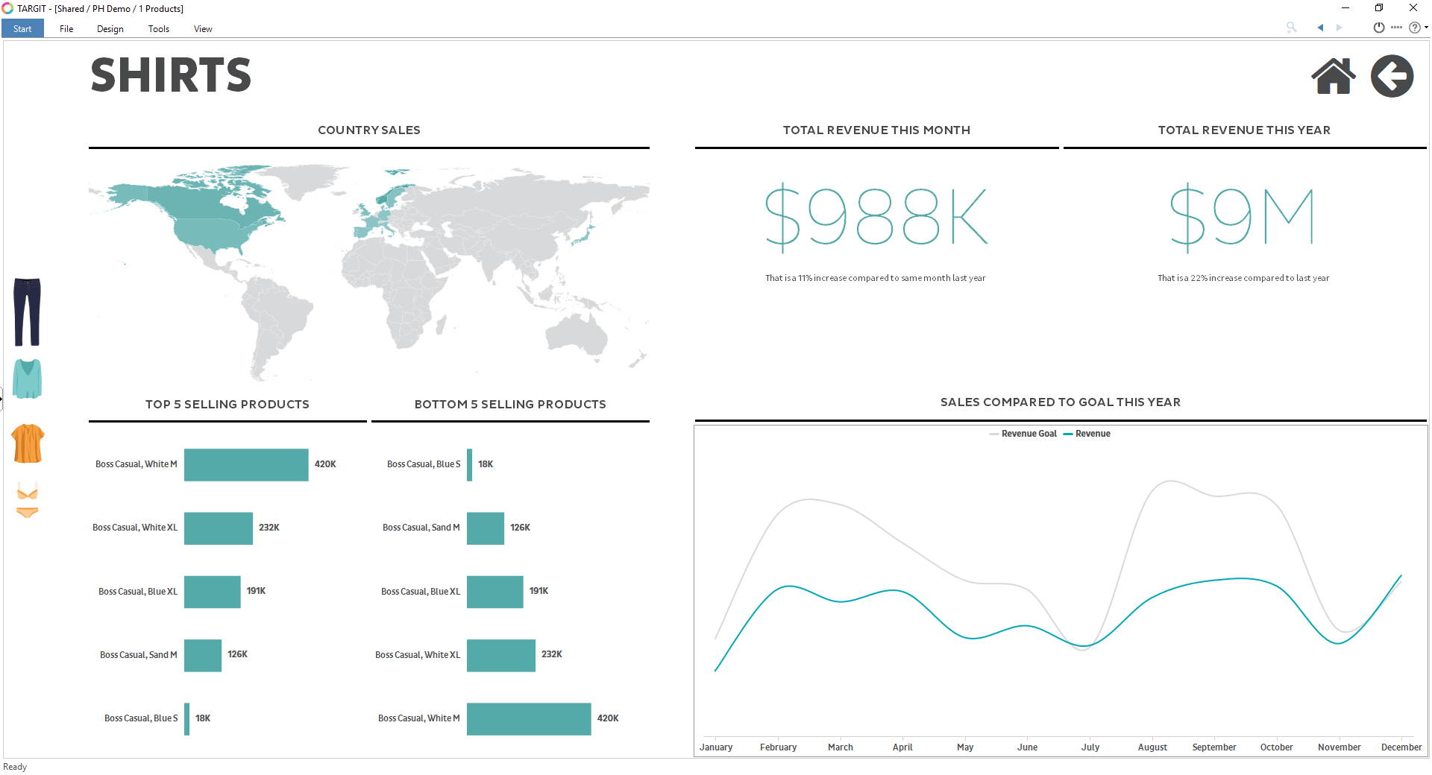
Task: Click the 232K bar in Top 5 chart
Action: coord(219,528)
